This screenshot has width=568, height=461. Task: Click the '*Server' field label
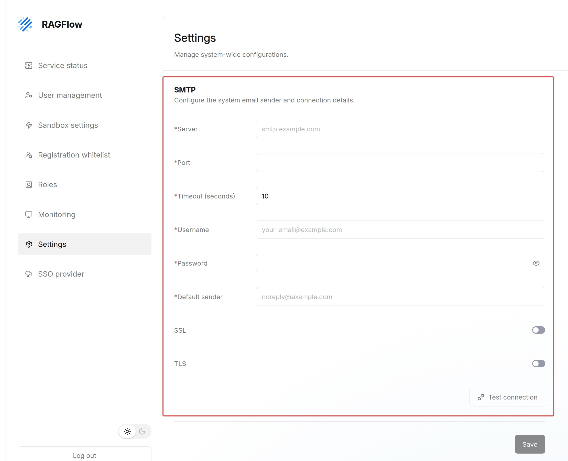[x=186, y=129]
